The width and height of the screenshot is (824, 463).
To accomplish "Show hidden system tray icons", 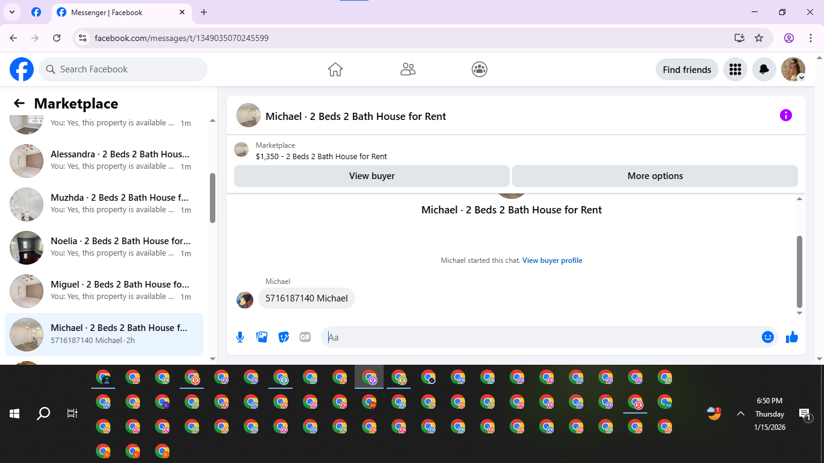I will coord(741,414).
